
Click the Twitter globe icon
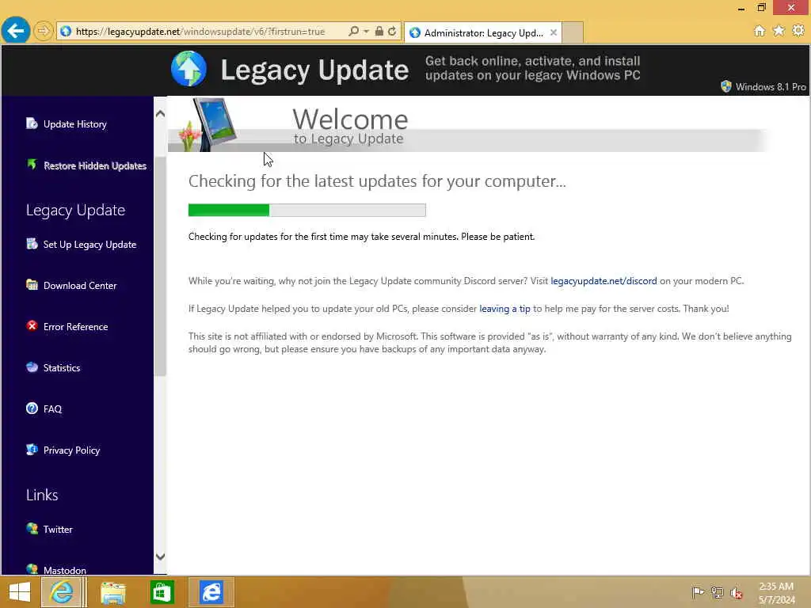click(32, 528)
